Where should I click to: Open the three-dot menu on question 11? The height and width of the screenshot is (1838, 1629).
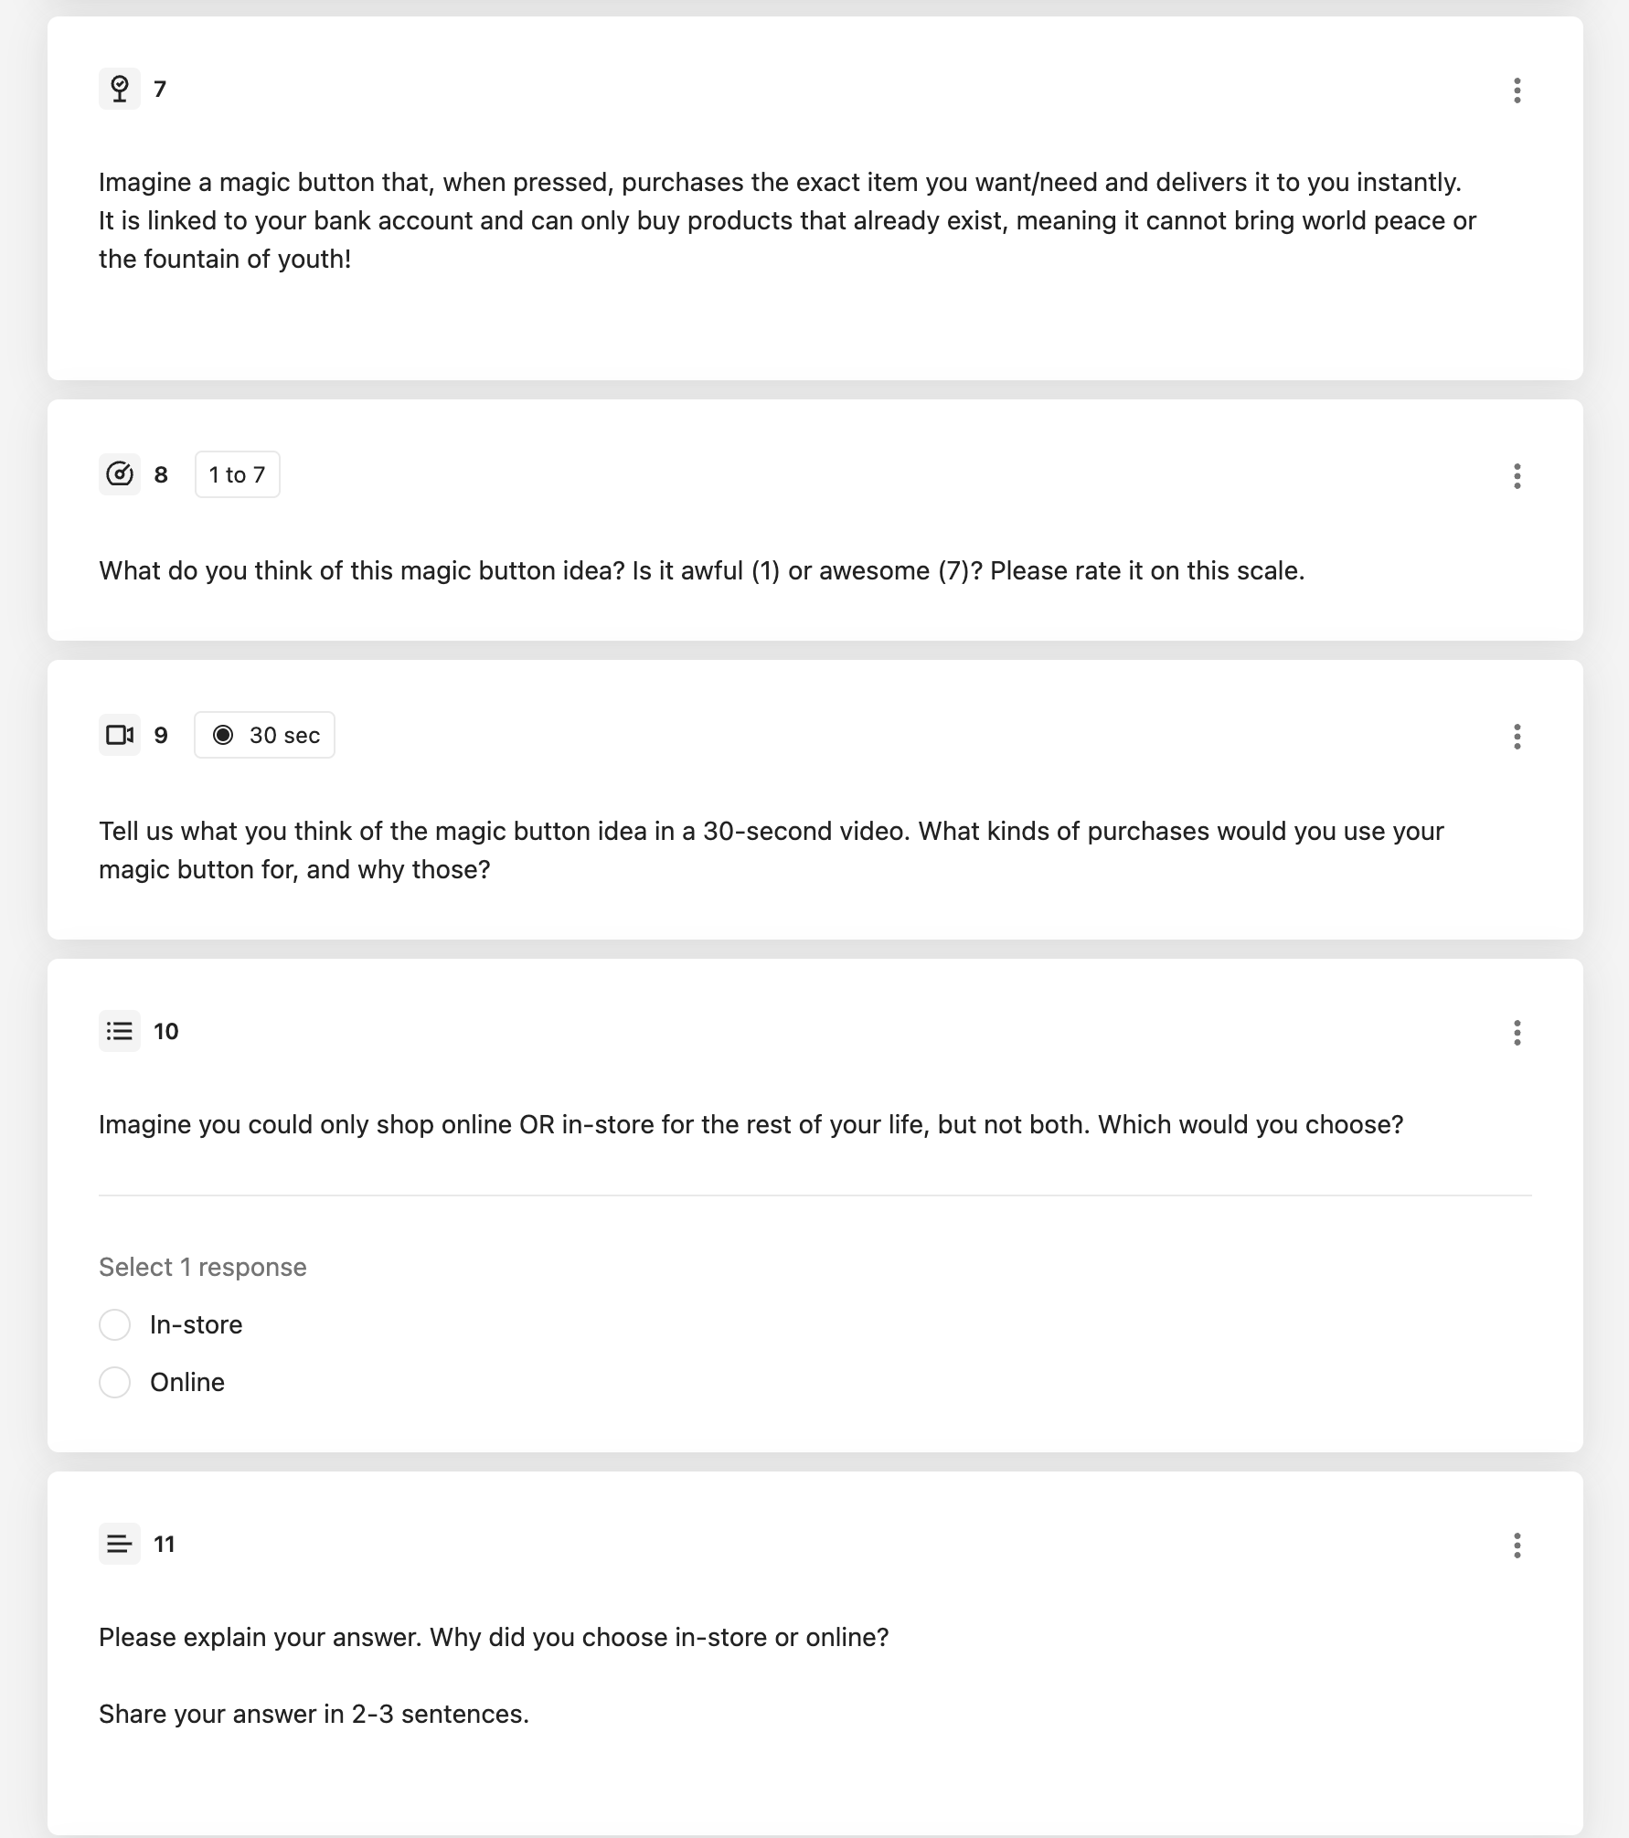[1517, 1545]
